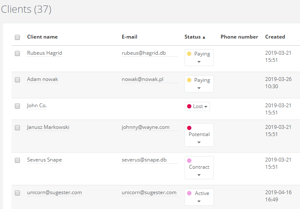This screenshot has height=209, width=300.
Task: Open Active status dropdown for unicorn@sugester.com
Action: [199, 197]
